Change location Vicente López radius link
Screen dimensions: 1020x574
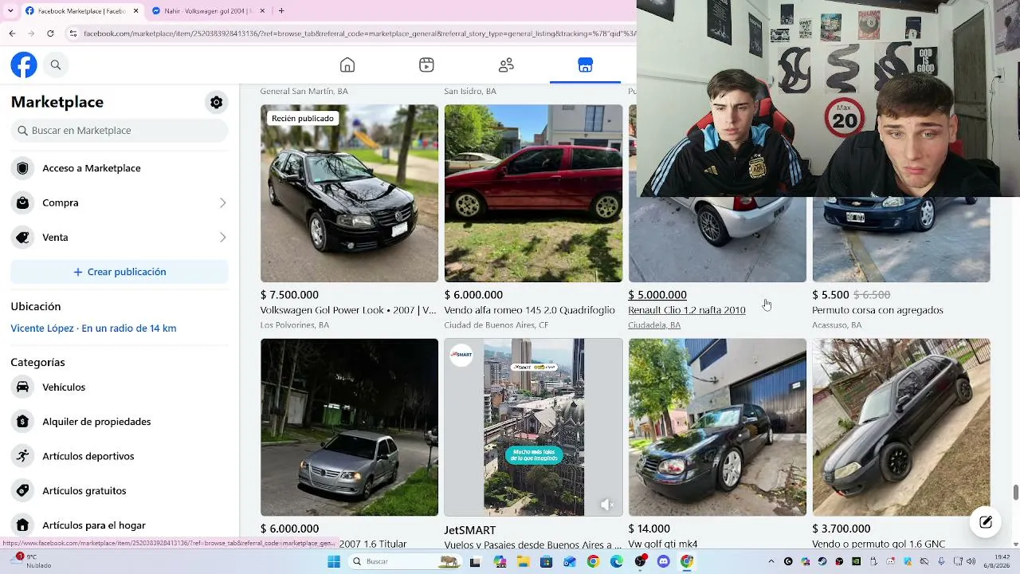[x=93, y=328]
